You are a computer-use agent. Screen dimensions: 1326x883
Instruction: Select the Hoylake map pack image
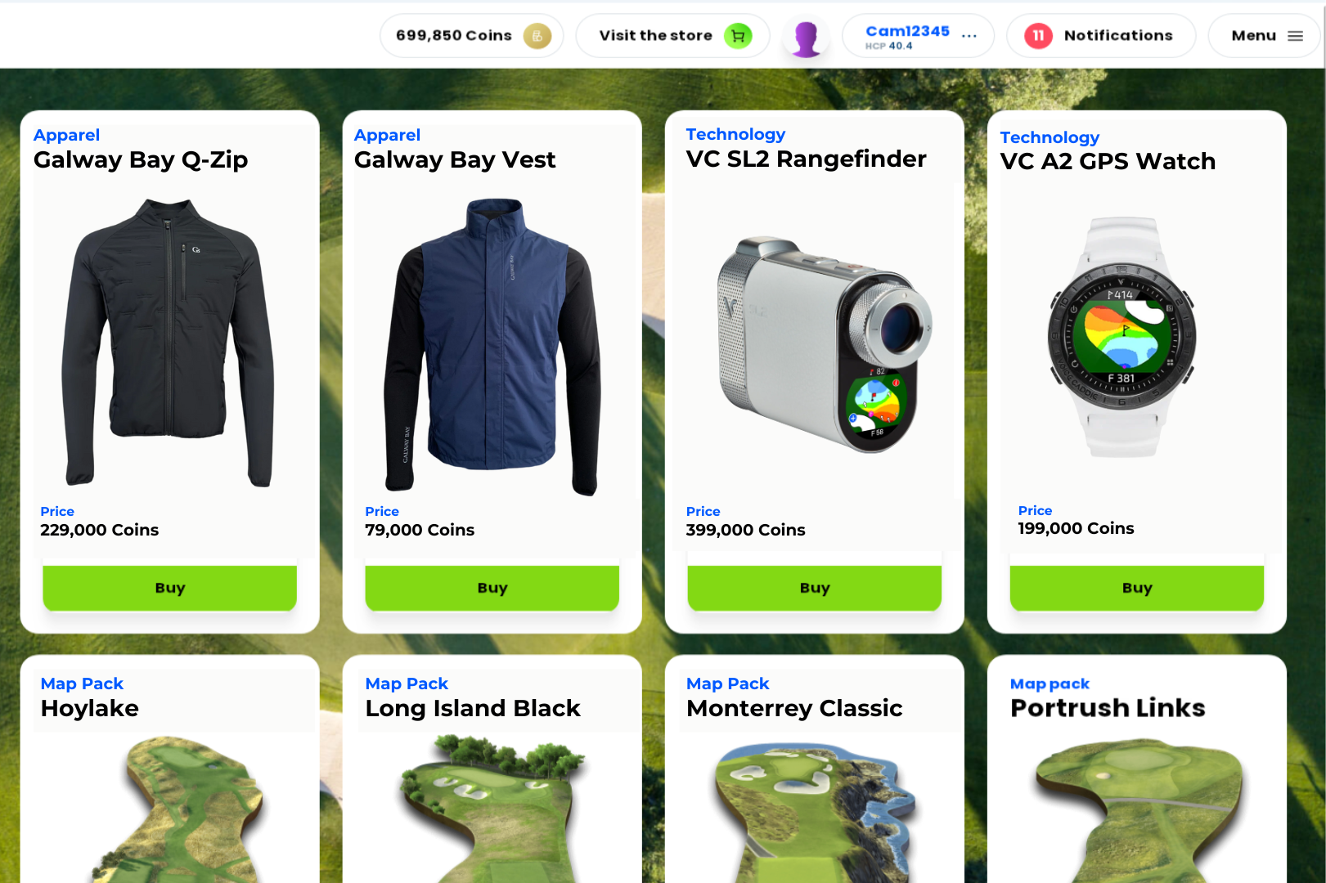click(x=180, y=809)
